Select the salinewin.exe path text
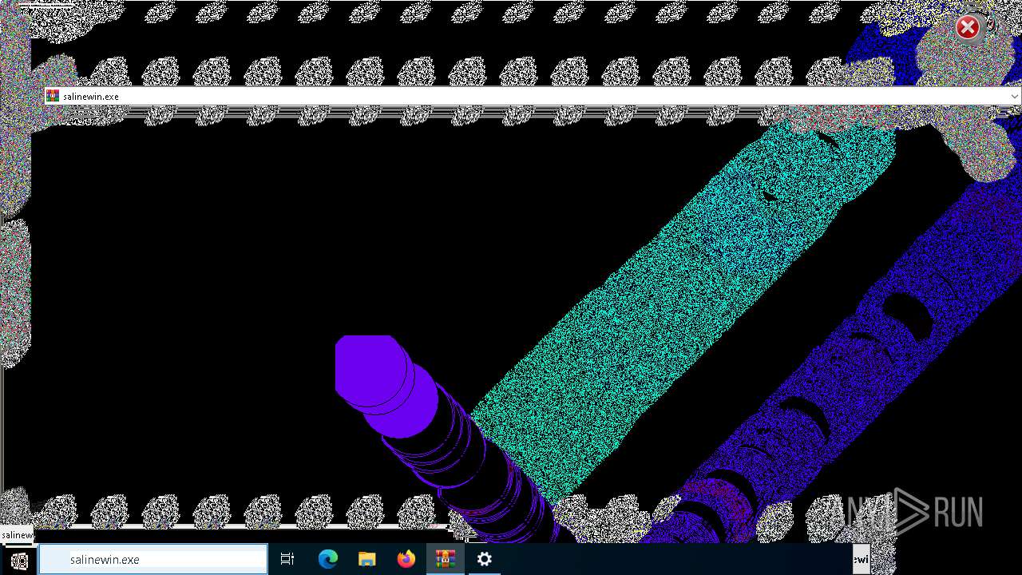Viewport: 1022px width, 575px height. [x=91, y=97]
